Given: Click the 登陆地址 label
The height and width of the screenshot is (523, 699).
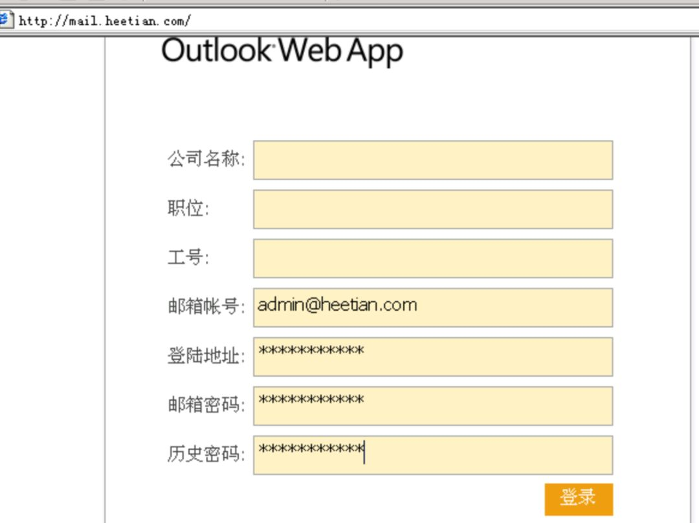Looking at the screenshot, I should 206,356.
